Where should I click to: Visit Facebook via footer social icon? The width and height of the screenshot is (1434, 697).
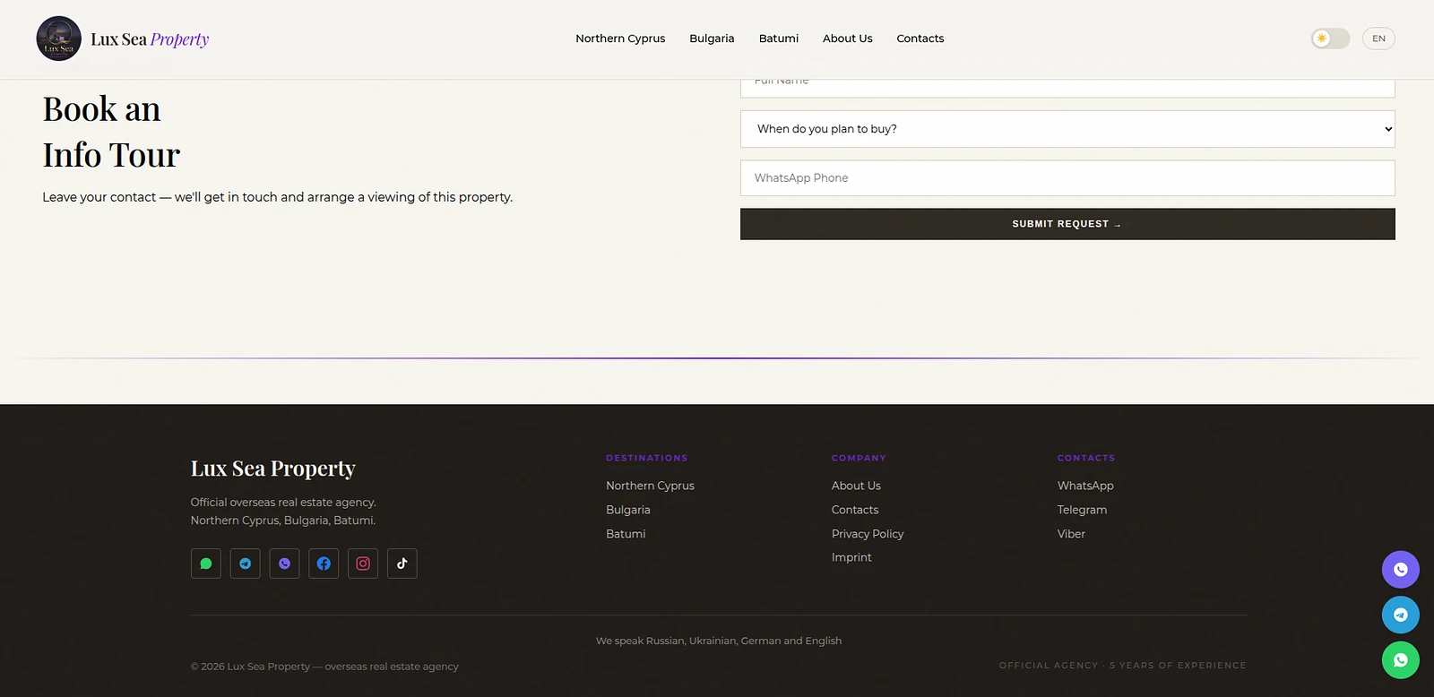tap(324, 564)
